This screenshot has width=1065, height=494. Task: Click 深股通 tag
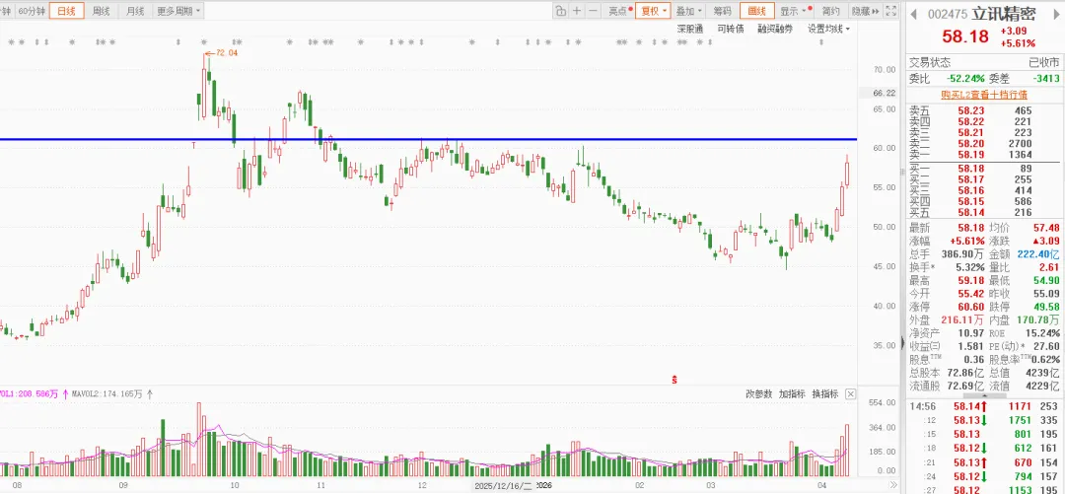point(690,29)
